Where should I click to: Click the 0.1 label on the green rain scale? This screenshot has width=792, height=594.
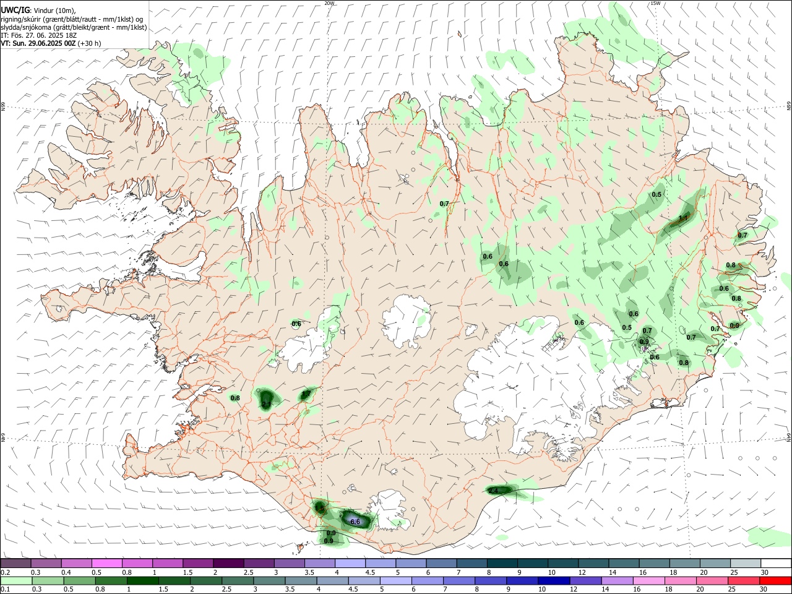pyautogui.click(x=5, y=589)
